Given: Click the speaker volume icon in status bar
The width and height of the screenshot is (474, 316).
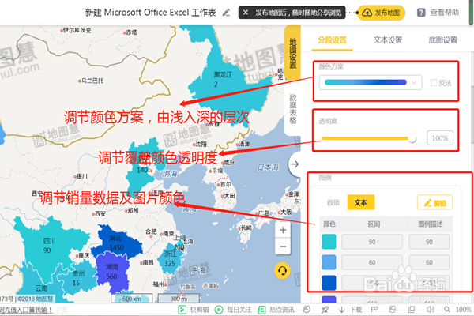Looking at the screenshot, I should 430,310.
